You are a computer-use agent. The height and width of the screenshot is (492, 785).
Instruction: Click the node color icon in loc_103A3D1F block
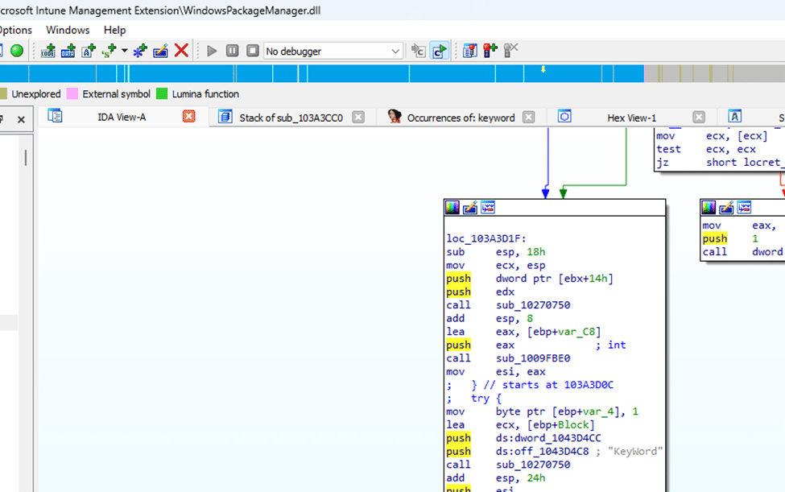pos(452,207)
